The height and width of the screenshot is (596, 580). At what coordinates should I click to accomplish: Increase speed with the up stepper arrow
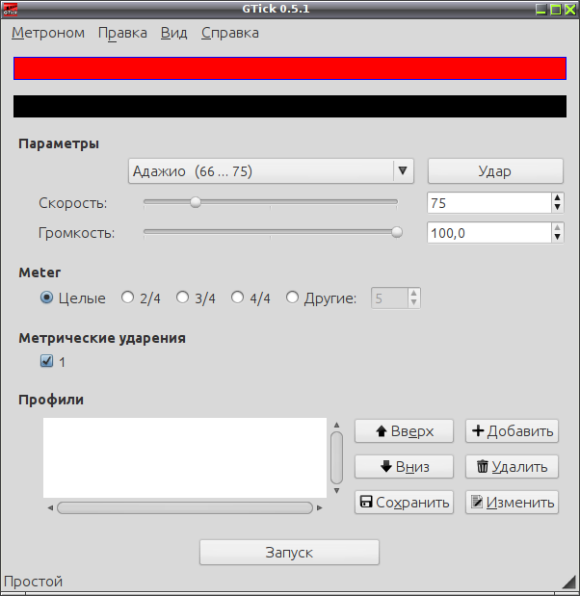[x=557, y=198]
